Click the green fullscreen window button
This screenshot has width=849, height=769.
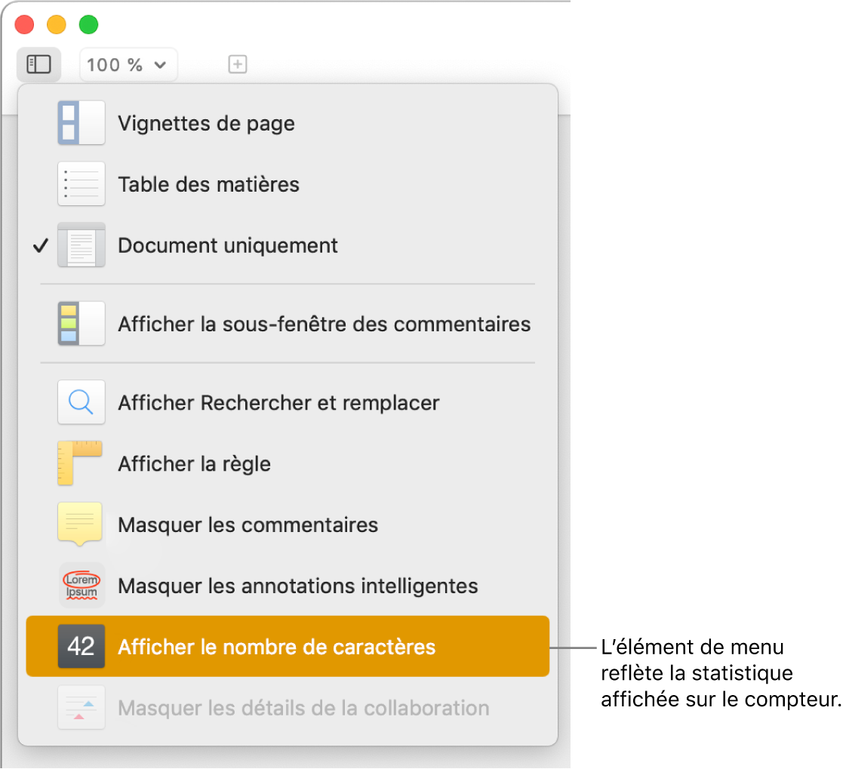[88, 24]
